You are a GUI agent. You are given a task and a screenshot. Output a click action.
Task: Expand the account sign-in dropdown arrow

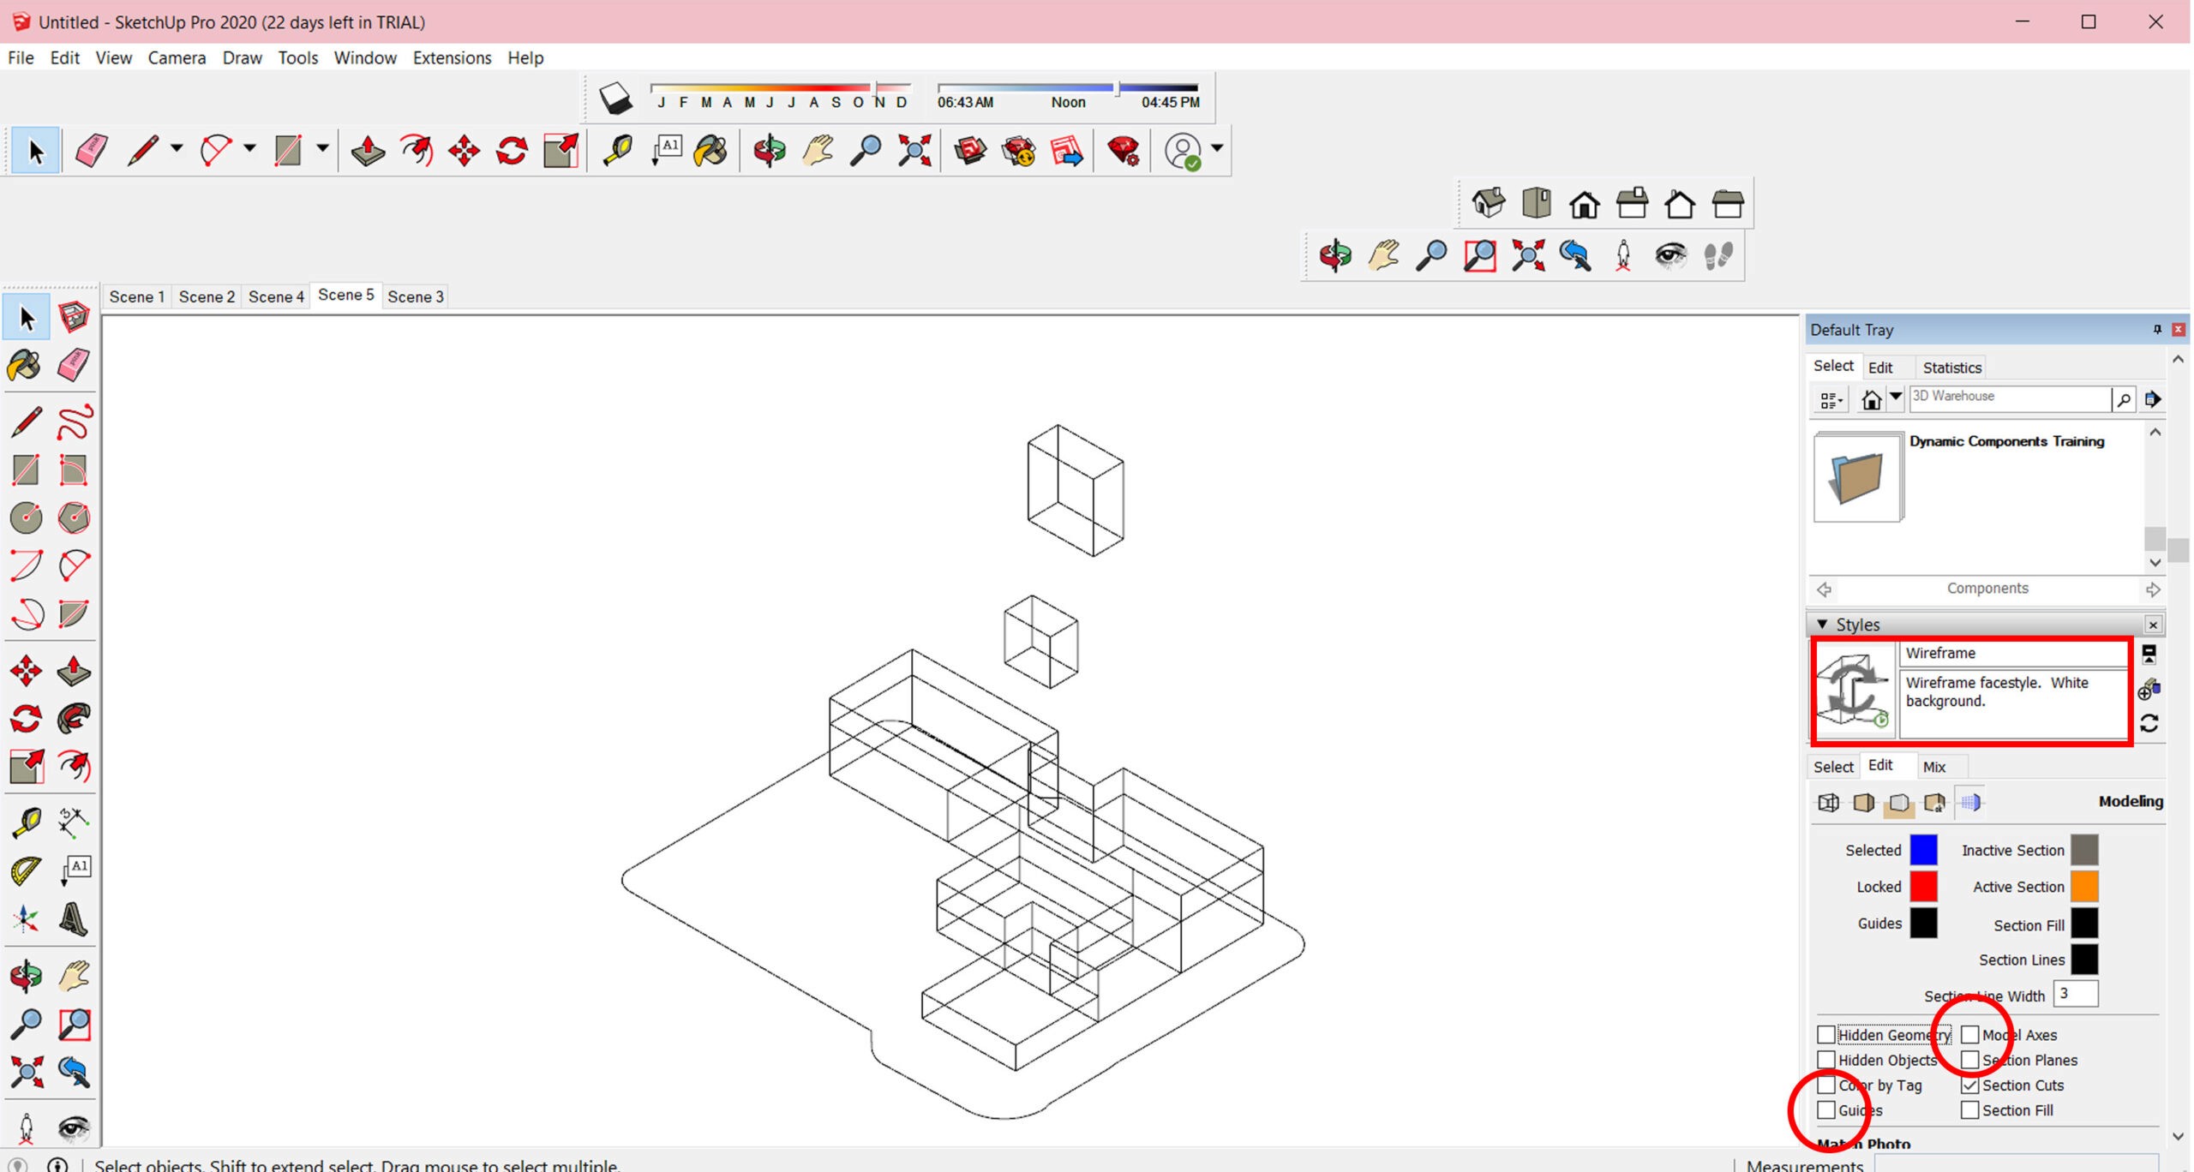tap(1217, 148)
